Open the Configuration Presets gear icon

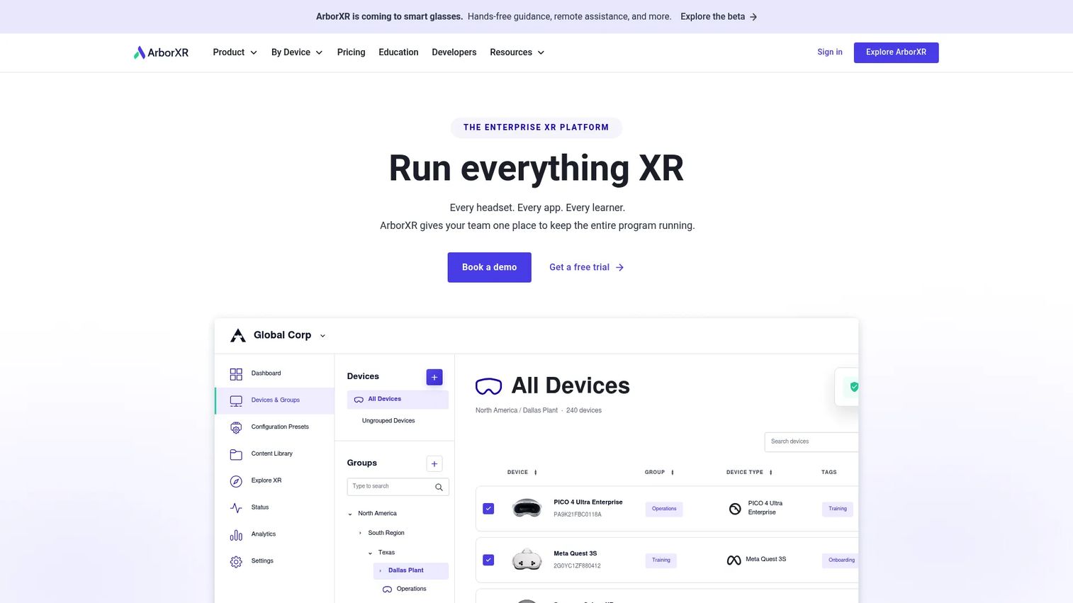pyautogui.click(x=236, y=427)
